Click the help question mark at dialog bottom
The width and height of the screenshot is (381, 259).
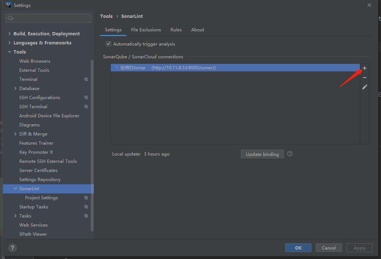(12, 248)
